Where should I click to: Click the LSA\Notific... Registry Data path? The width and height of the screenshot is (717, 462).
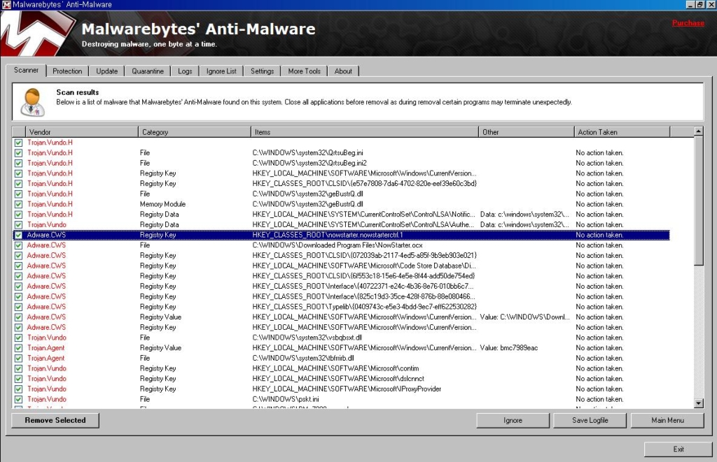[364, 215]
